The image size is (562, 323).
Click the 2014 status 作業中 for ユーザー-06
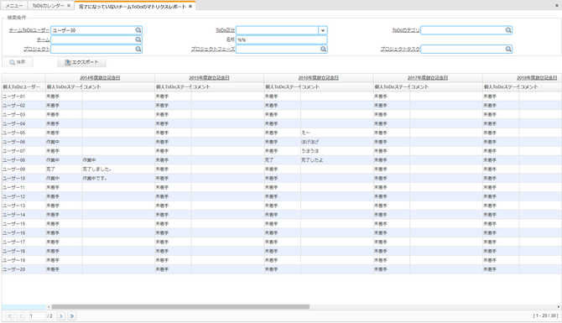64,142
